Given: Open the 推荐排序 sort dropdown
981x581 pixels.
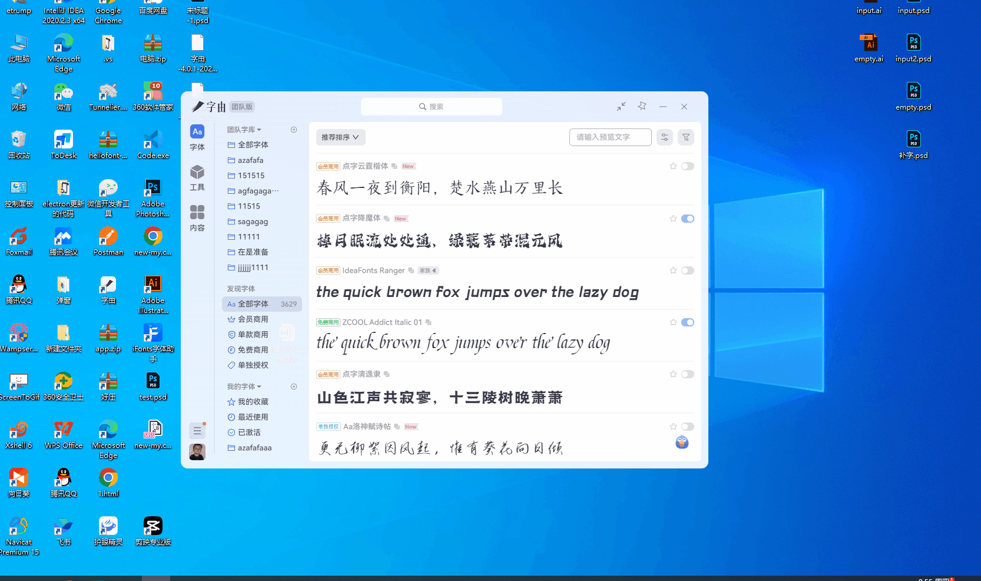Looking at the screenshot, I should tap(341, 137).
